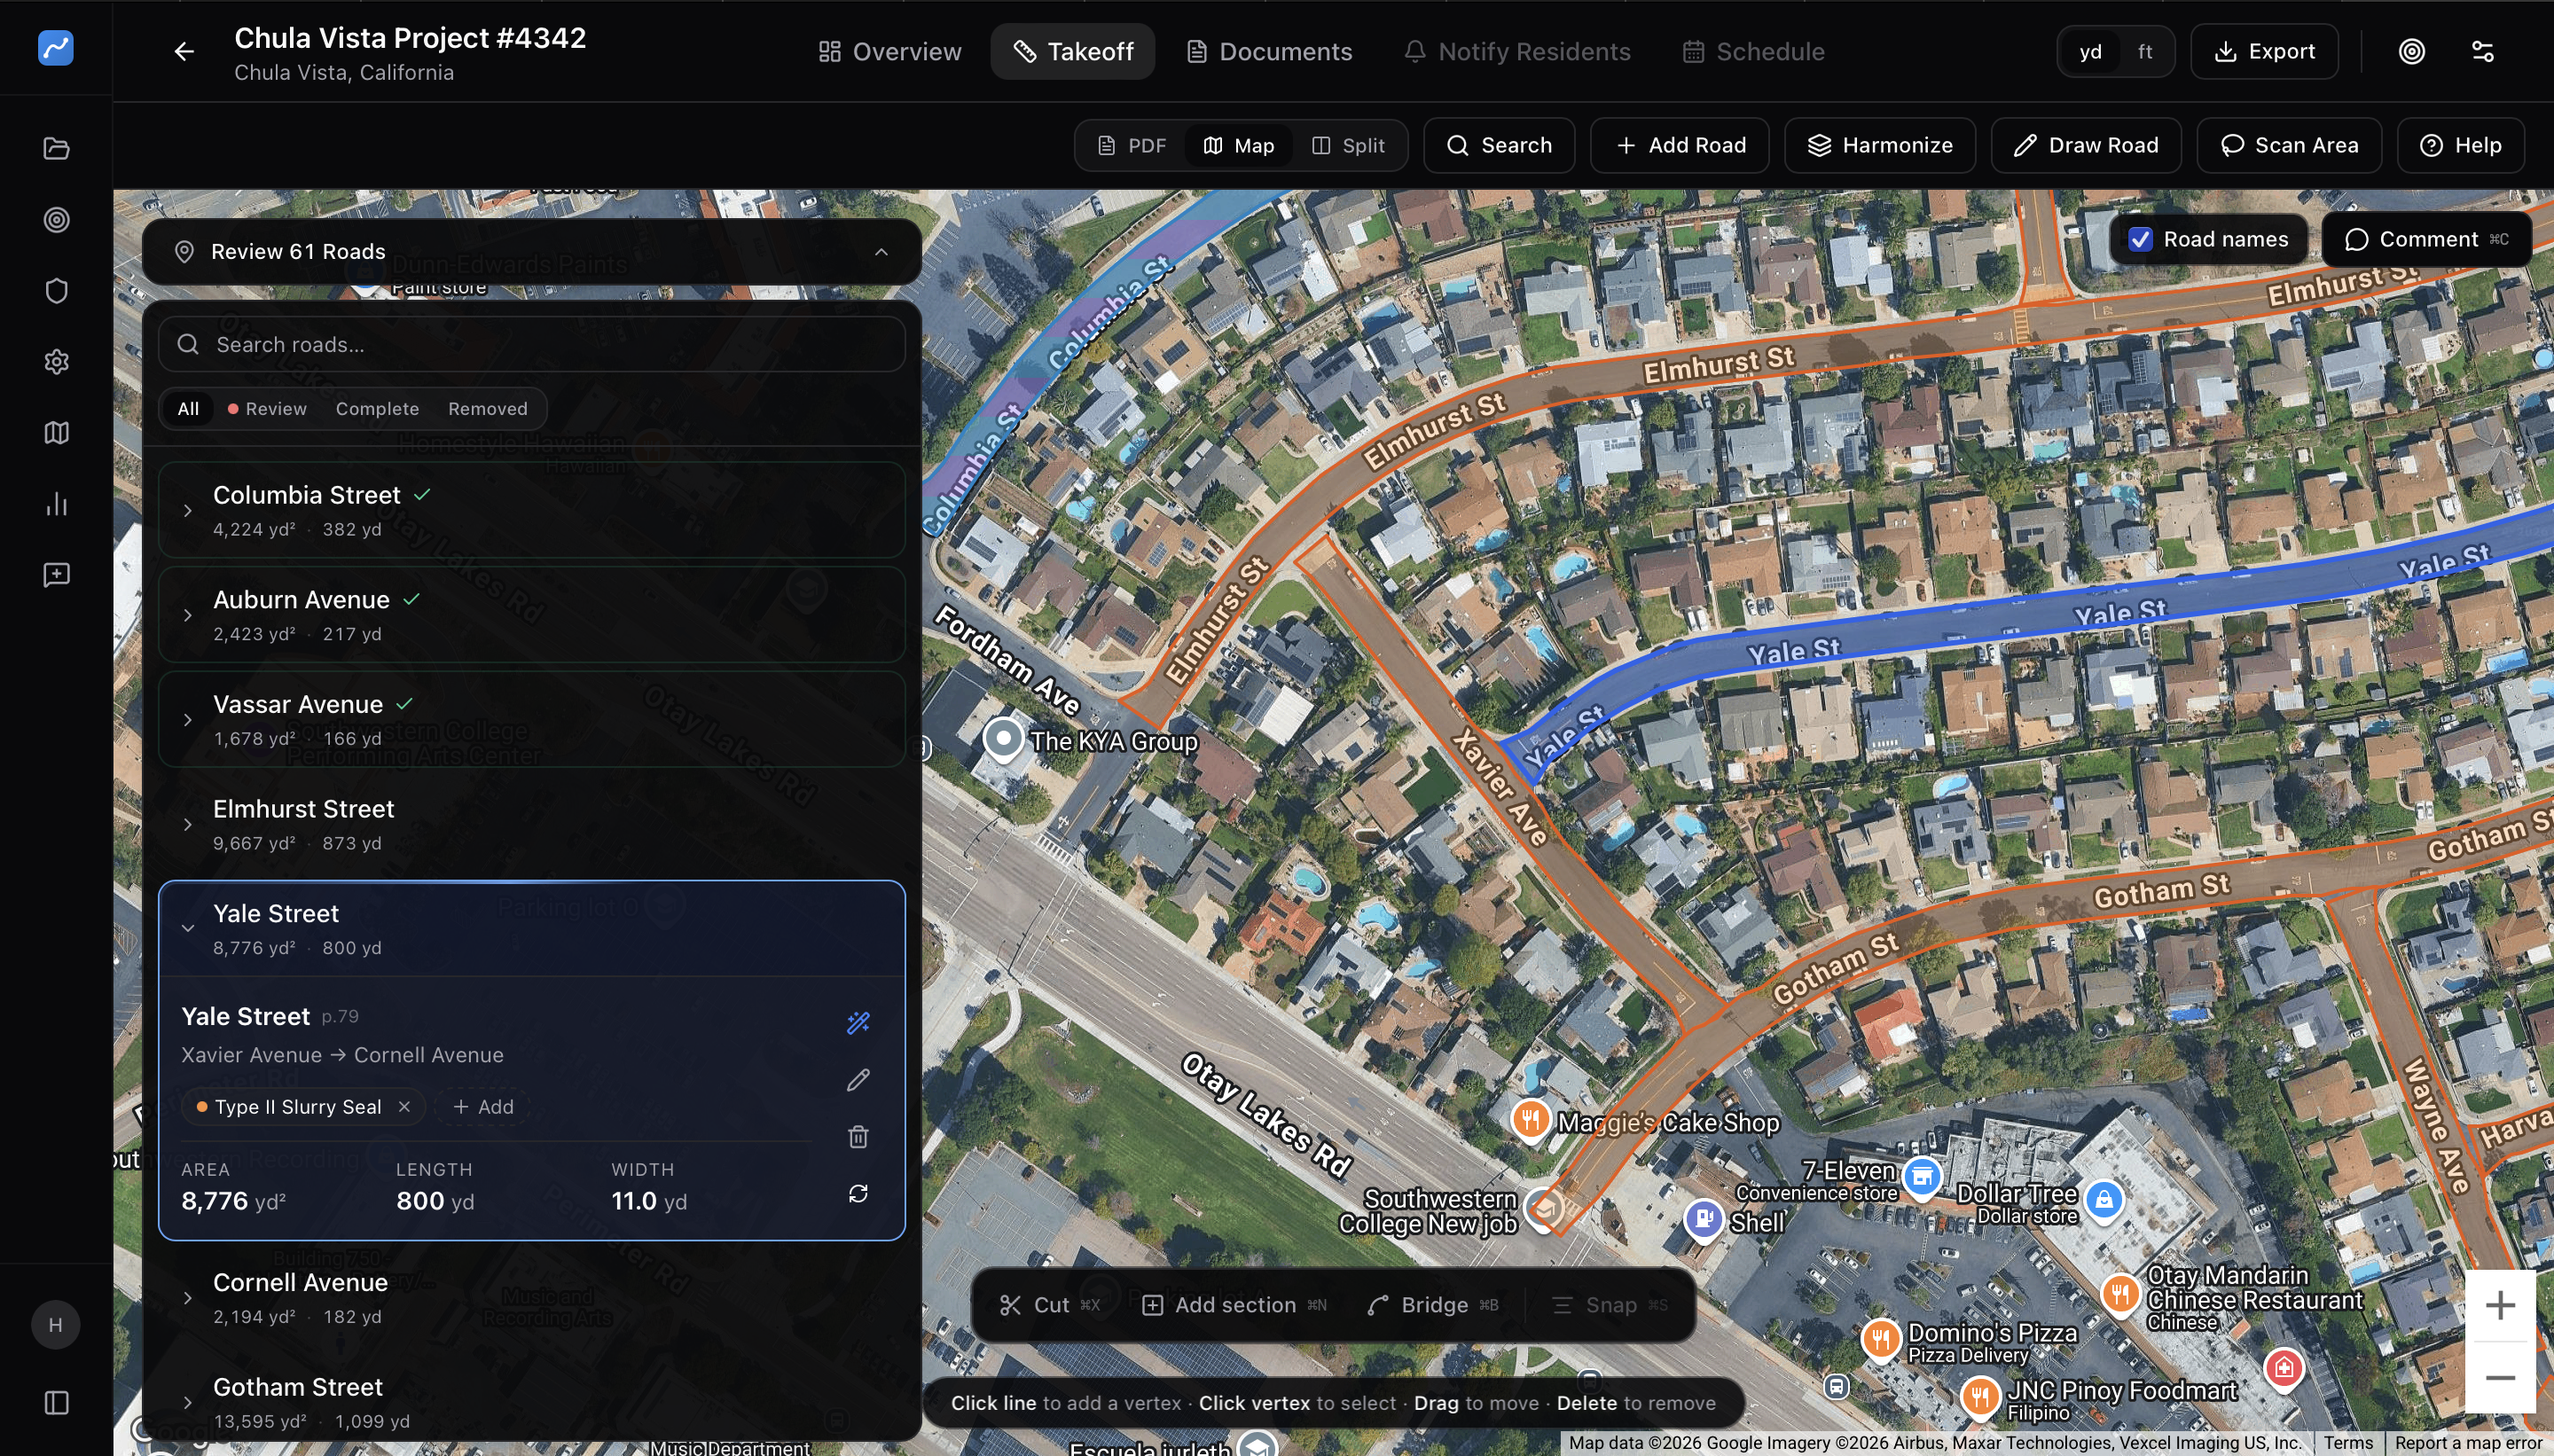
Task: Go back with the arrow icon
Action: click(x=184, y=51)
